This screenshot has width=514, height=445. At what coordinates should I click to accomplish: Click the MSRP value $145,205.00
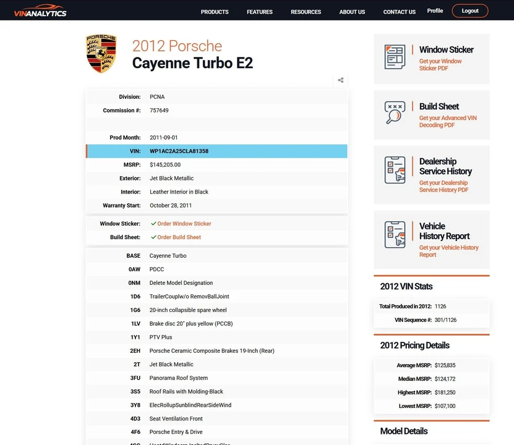click(165, 164)
